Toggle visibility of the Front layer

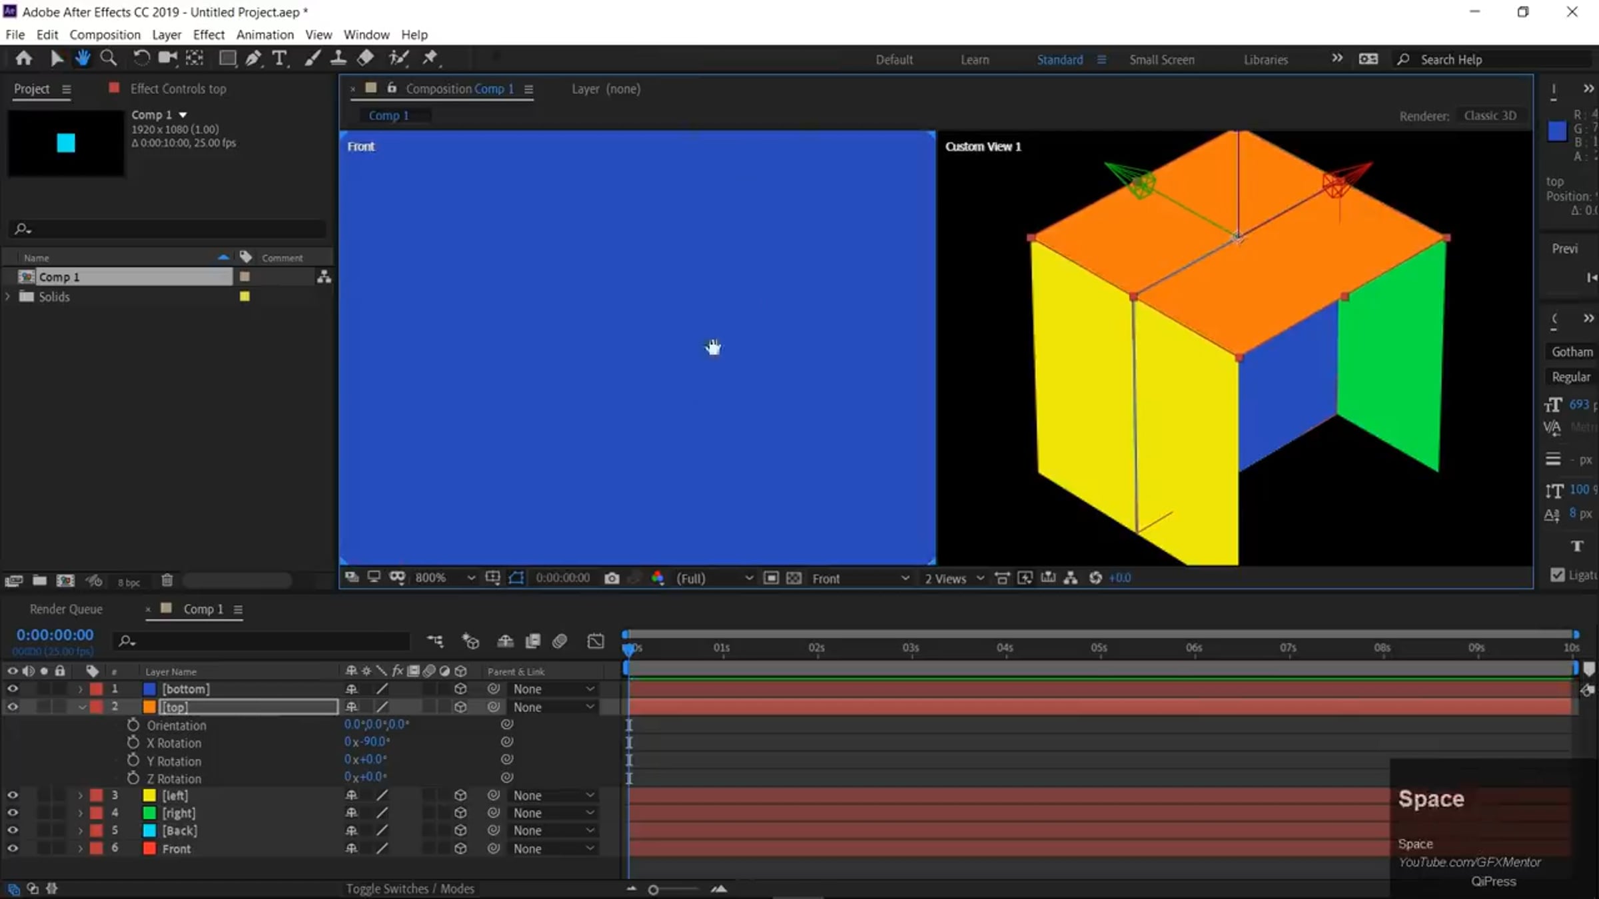12,848
